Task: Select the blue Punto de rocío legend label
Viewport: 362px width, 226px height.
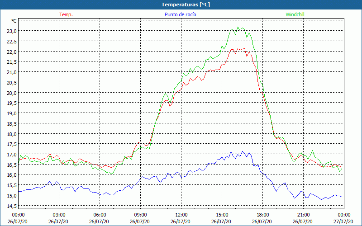Action: [x=180, y=14]
